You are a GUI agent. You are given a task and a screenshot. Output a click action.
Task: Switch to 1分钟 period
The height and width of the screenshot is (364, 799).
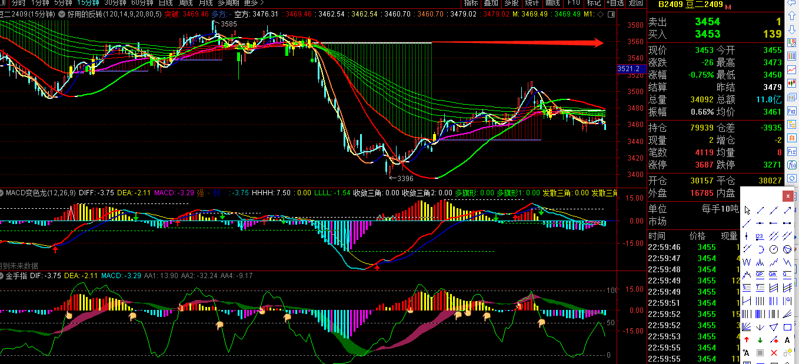click(x=40, y=2)
